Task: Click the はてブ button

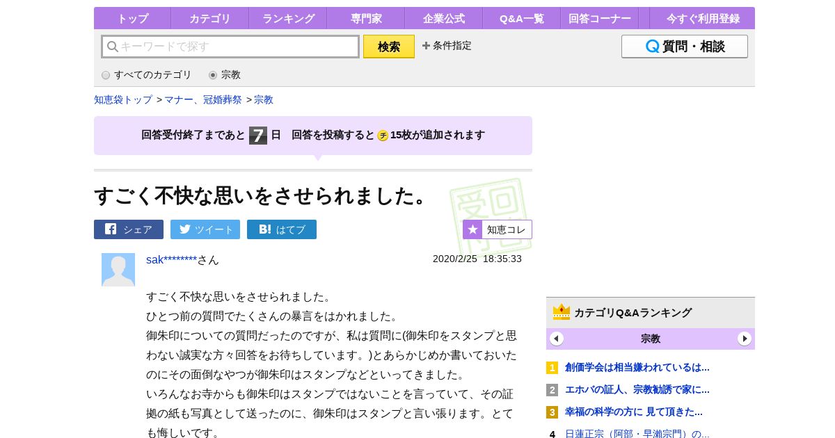Action: (282, 229)
